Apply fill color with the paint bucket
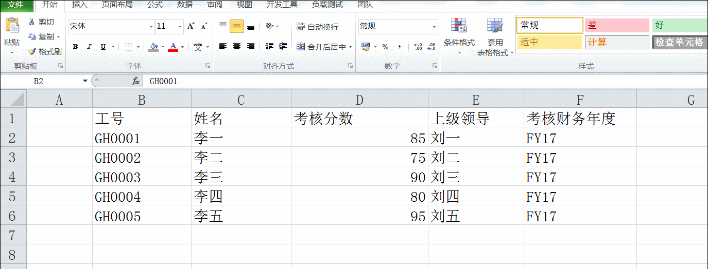 click(x=153, y=47)
